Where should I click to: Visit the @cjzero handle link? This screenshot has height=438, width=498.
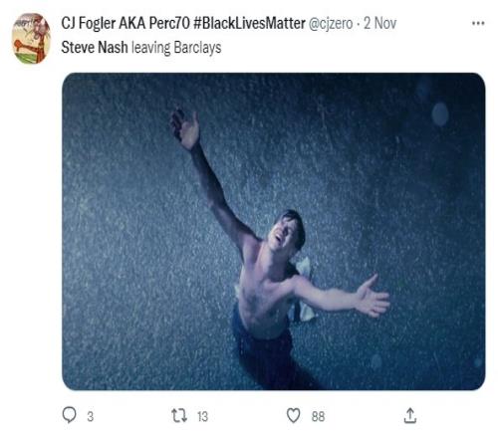331,24
